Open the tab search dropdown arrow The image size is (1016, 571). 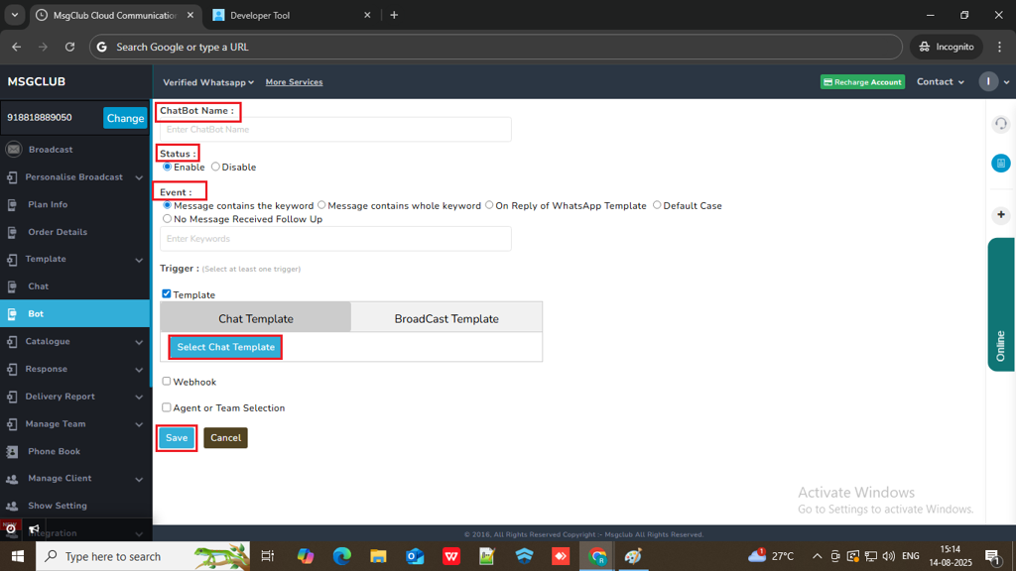(14, 15)
